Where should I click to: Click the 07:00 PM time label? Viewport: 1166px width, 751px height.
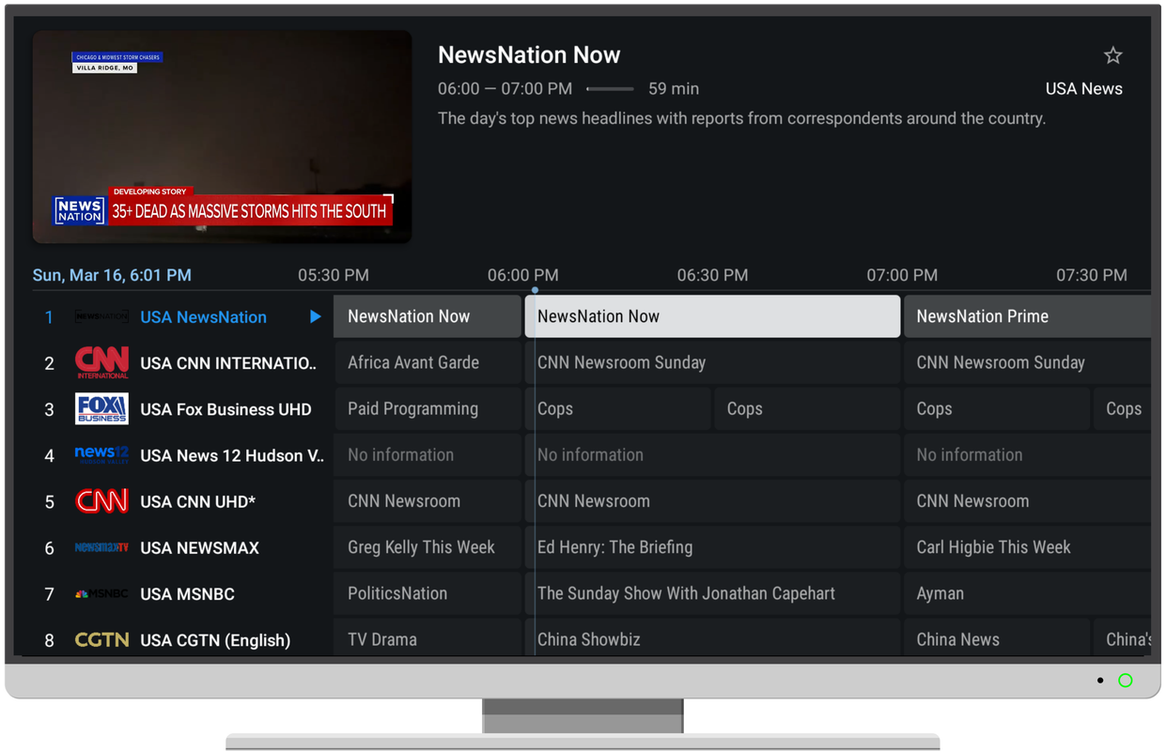tap(902, 275)
